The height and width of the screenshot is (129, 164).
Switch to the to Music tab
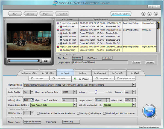point(135,73)
